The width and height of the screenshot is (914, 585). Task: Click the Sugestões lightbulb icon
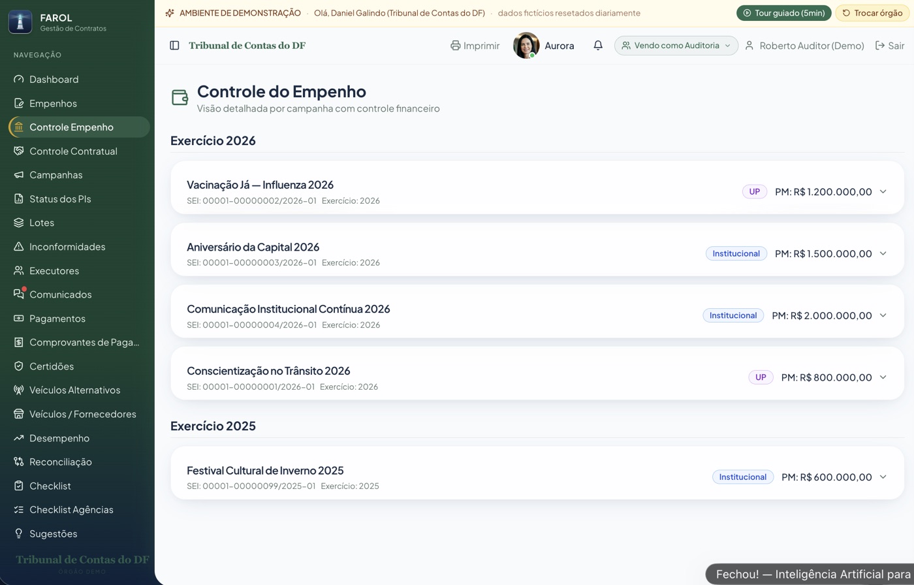tap(19, 533)
